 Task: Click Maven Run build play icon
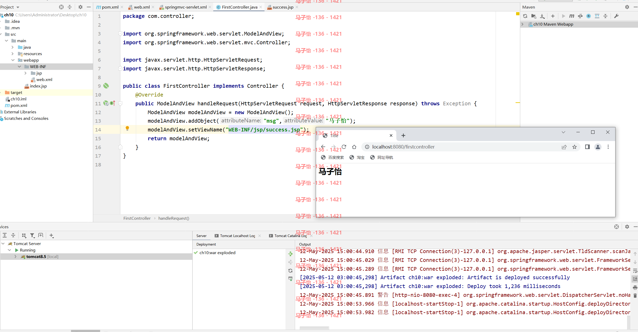tap(563, 16)
